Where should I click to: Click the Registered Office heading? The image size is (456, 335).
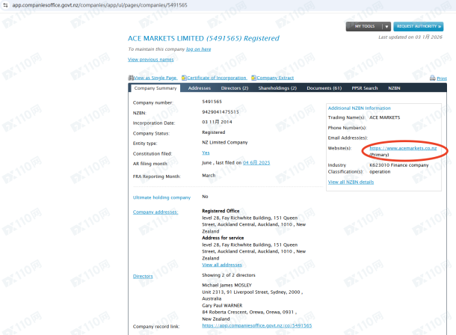(221, 211)
